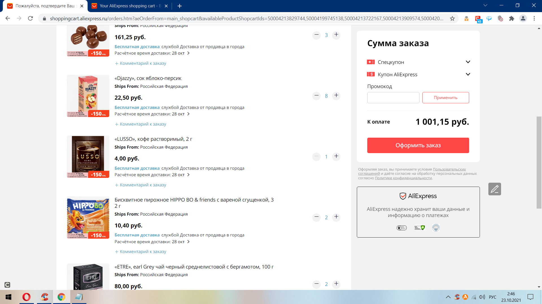
Task: Expand delivery time details for LUSSO coffee
Action: [188, 175]
